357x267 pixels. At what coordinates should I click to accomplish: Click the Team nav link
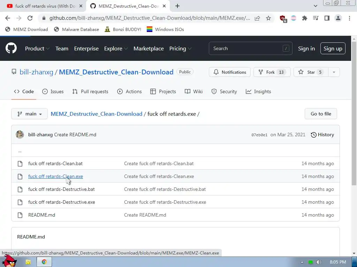(x=62, y=49)
